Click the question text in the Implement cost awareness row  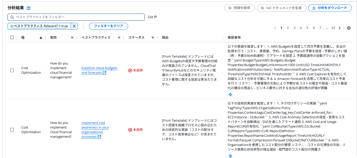[x=61, y=130]
